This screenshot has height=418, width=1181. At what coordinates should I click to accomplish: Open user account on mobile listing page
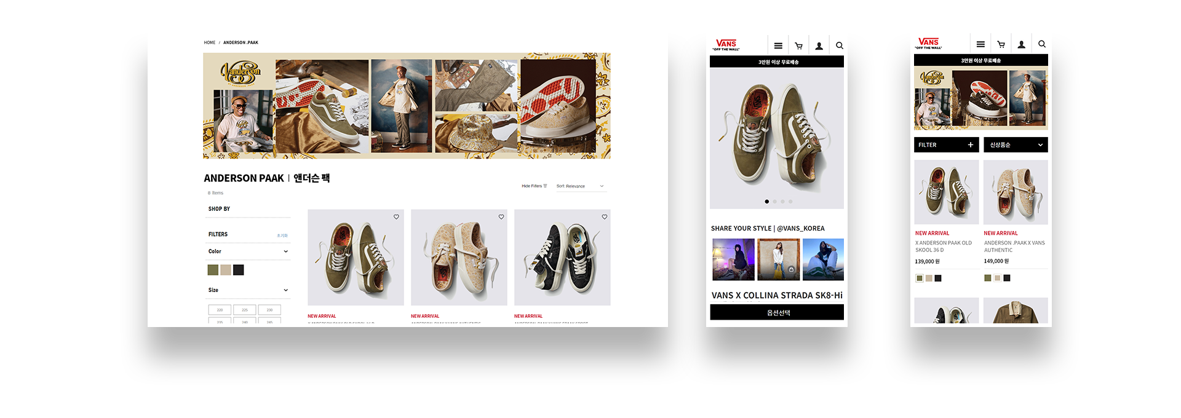[x=1021, y=44]
